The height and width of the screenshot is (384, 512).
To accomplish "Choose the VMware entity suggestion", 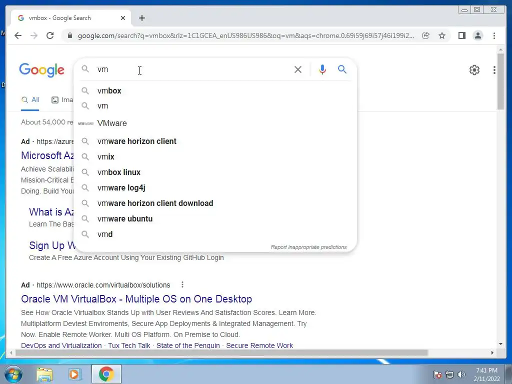I will [x=215, y=123].
